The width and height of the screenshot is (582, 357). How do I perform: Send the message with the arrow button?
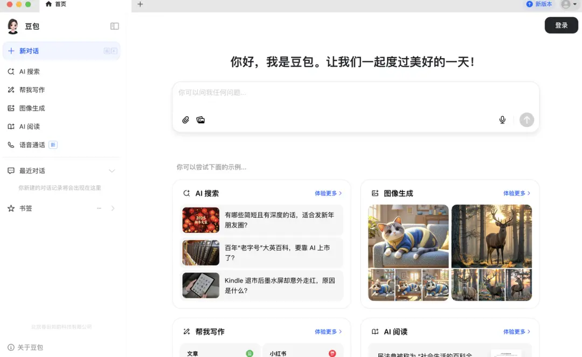[x=526, y=119]
